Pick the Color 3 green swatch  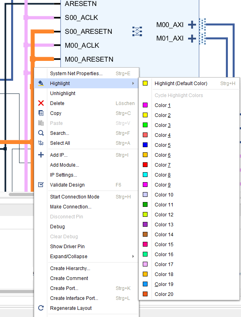pyautogui.click(x=145, y=125)
